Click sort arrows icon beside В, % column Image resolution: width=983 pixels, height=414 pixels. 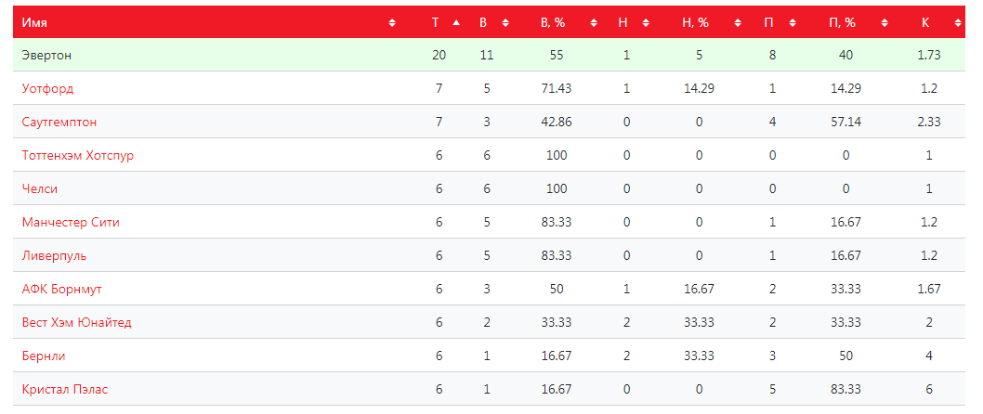(593, 22)
